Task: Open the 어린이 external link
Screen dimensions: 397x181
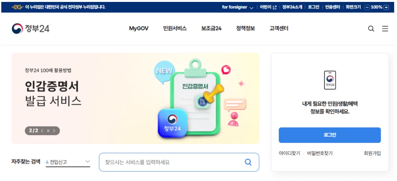Action: tap(268, 7)
